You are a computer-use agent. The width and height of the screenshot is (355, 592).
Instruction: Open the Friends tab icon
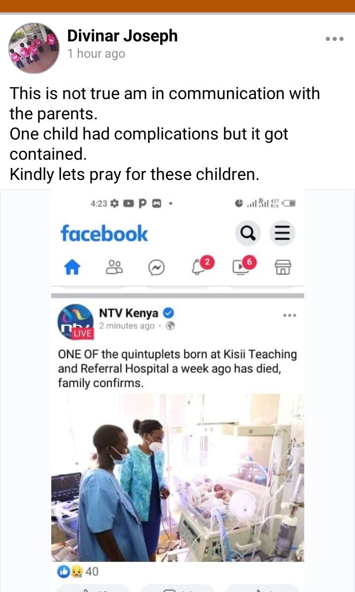(114, 267)
